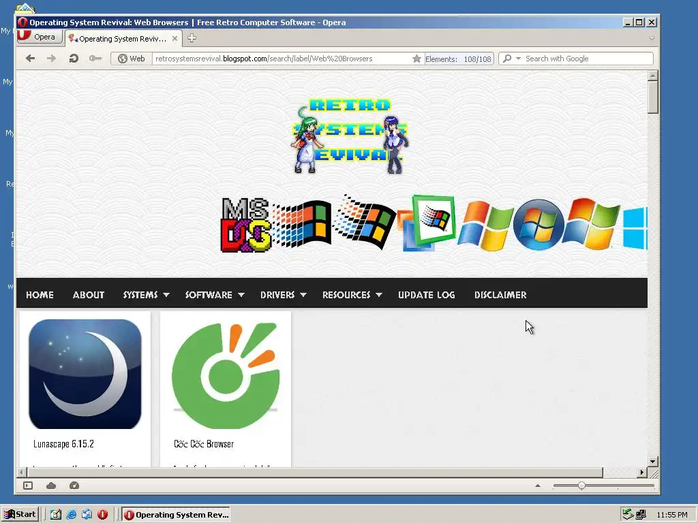This screenshot has height=523, width=698.
Task: Click horizontal scrollbar right arrow
Action: click(642, 472)
